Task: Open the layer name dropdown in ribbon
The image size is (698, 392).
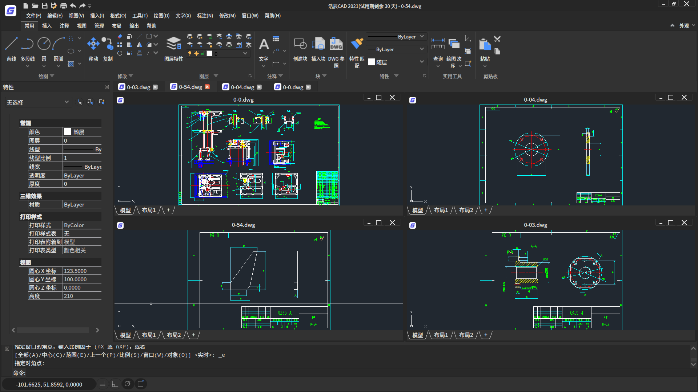Action: coord(245,53)
